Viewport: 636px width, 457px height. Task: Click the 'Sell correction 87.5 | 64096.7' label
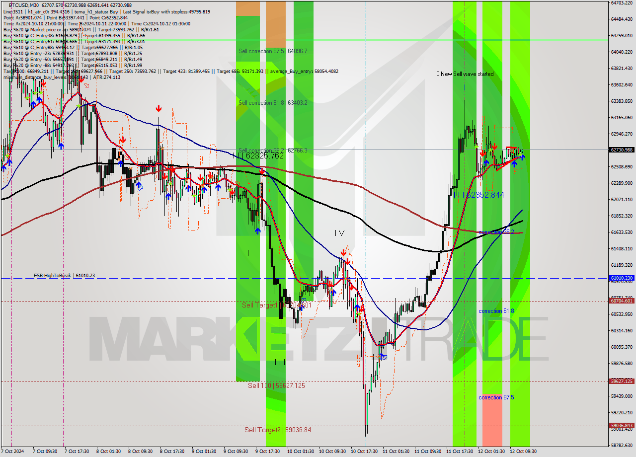point(273,51)
